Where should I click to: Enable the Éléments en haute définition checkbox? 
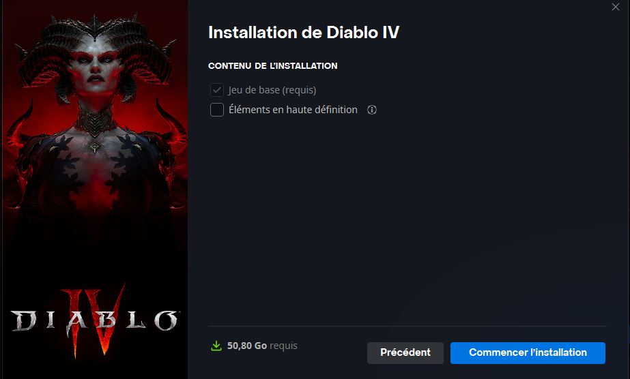coord(217,110)
